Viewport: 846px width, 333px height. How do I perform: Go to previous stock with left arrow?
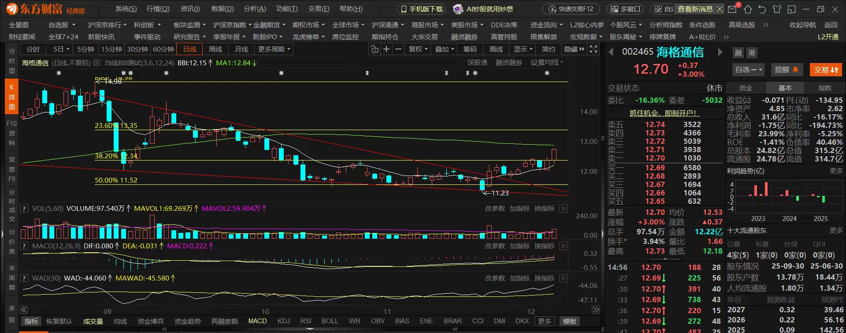point(611,52)
